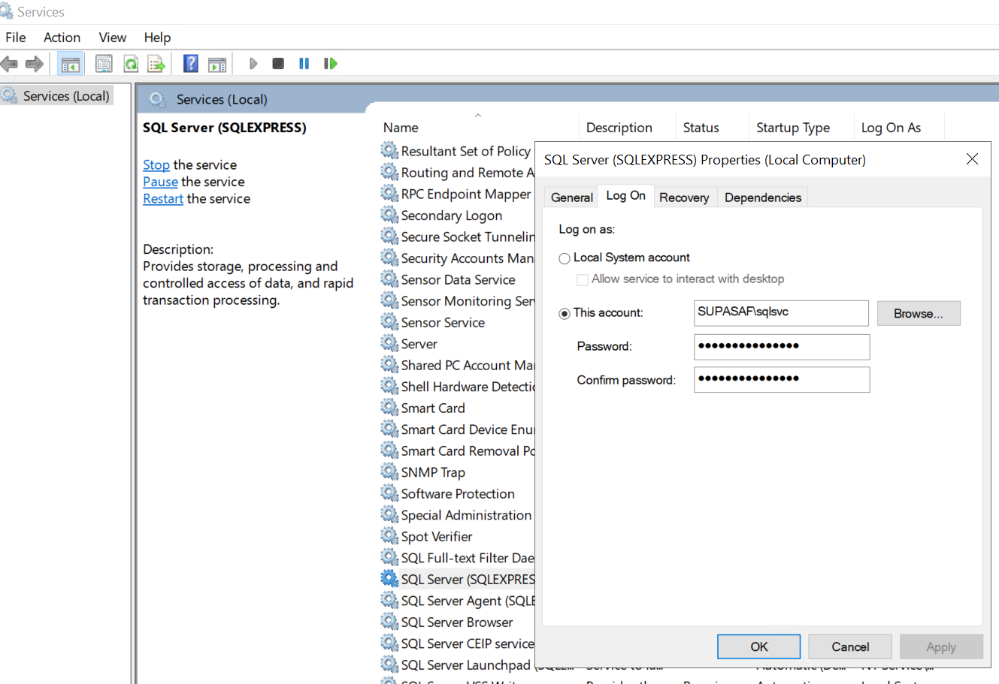Click the OK button in Properties dialog
This screenshot has width=999, height=684.
(758, 646)
